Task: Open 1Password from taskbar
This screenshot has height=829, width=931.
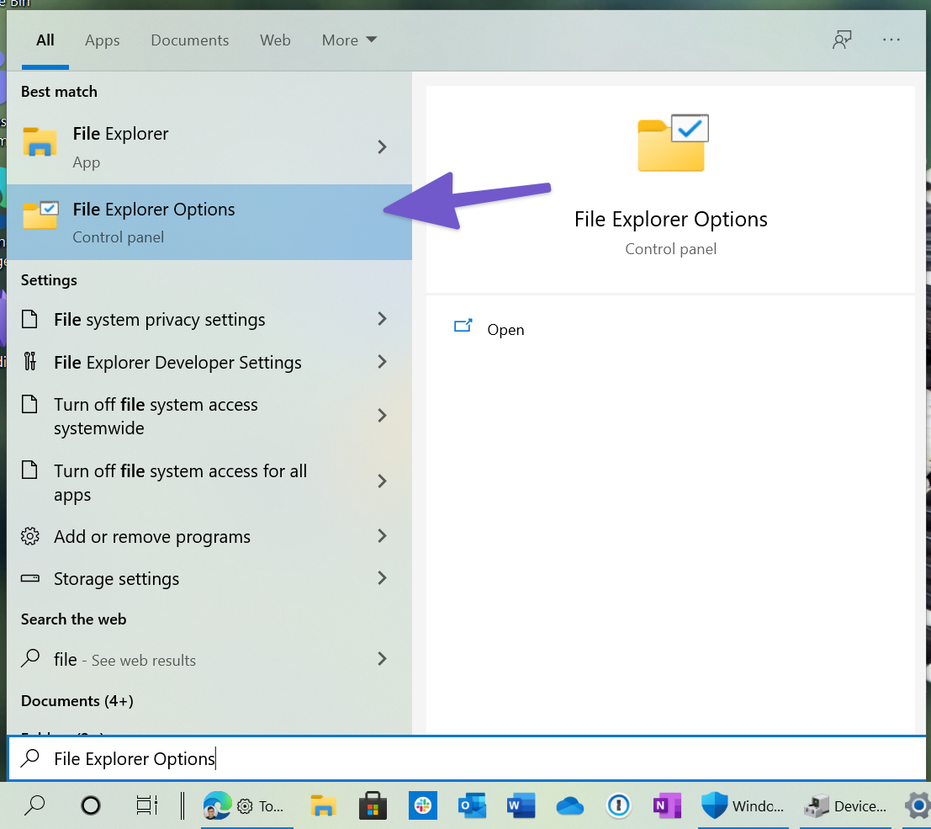Action: point(619,805)
